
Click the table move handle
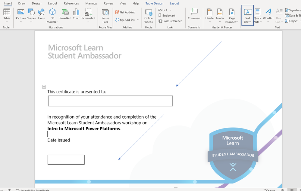click(44, 87)
